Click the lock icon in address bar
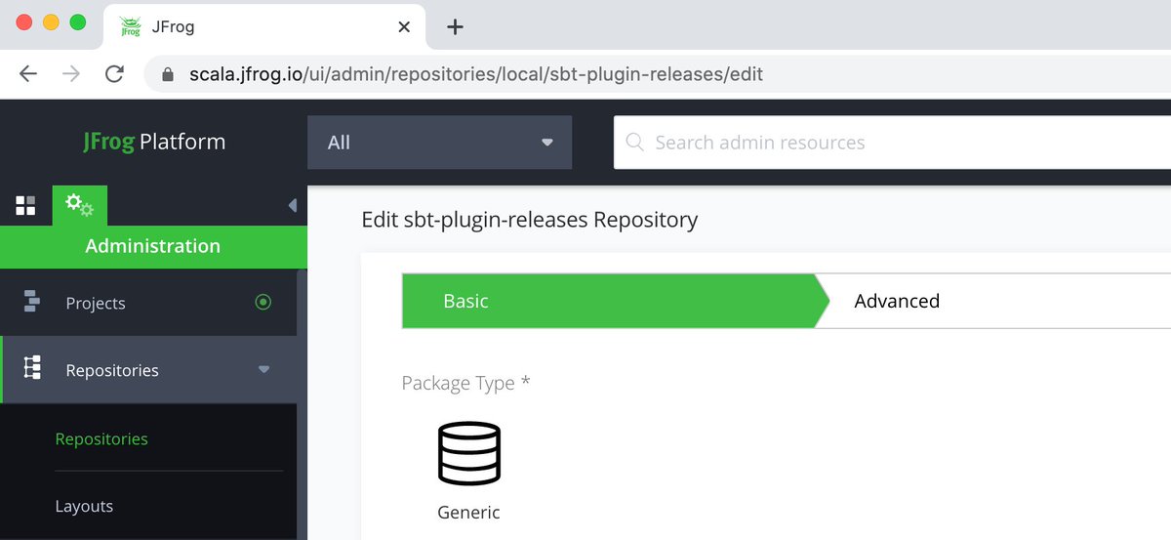1171x540 pixels. click(x=168, y=74)
